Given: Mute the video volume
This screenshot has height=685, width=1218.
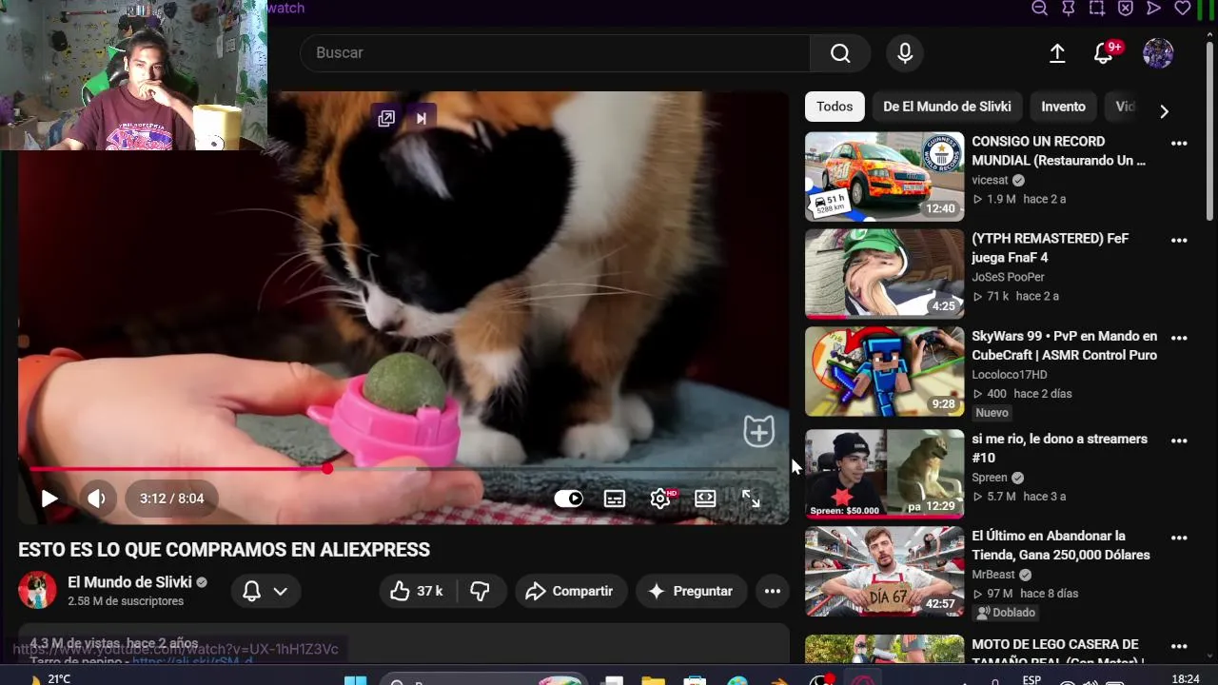Looking at the screenshot, I should click(x=97, y=499).
